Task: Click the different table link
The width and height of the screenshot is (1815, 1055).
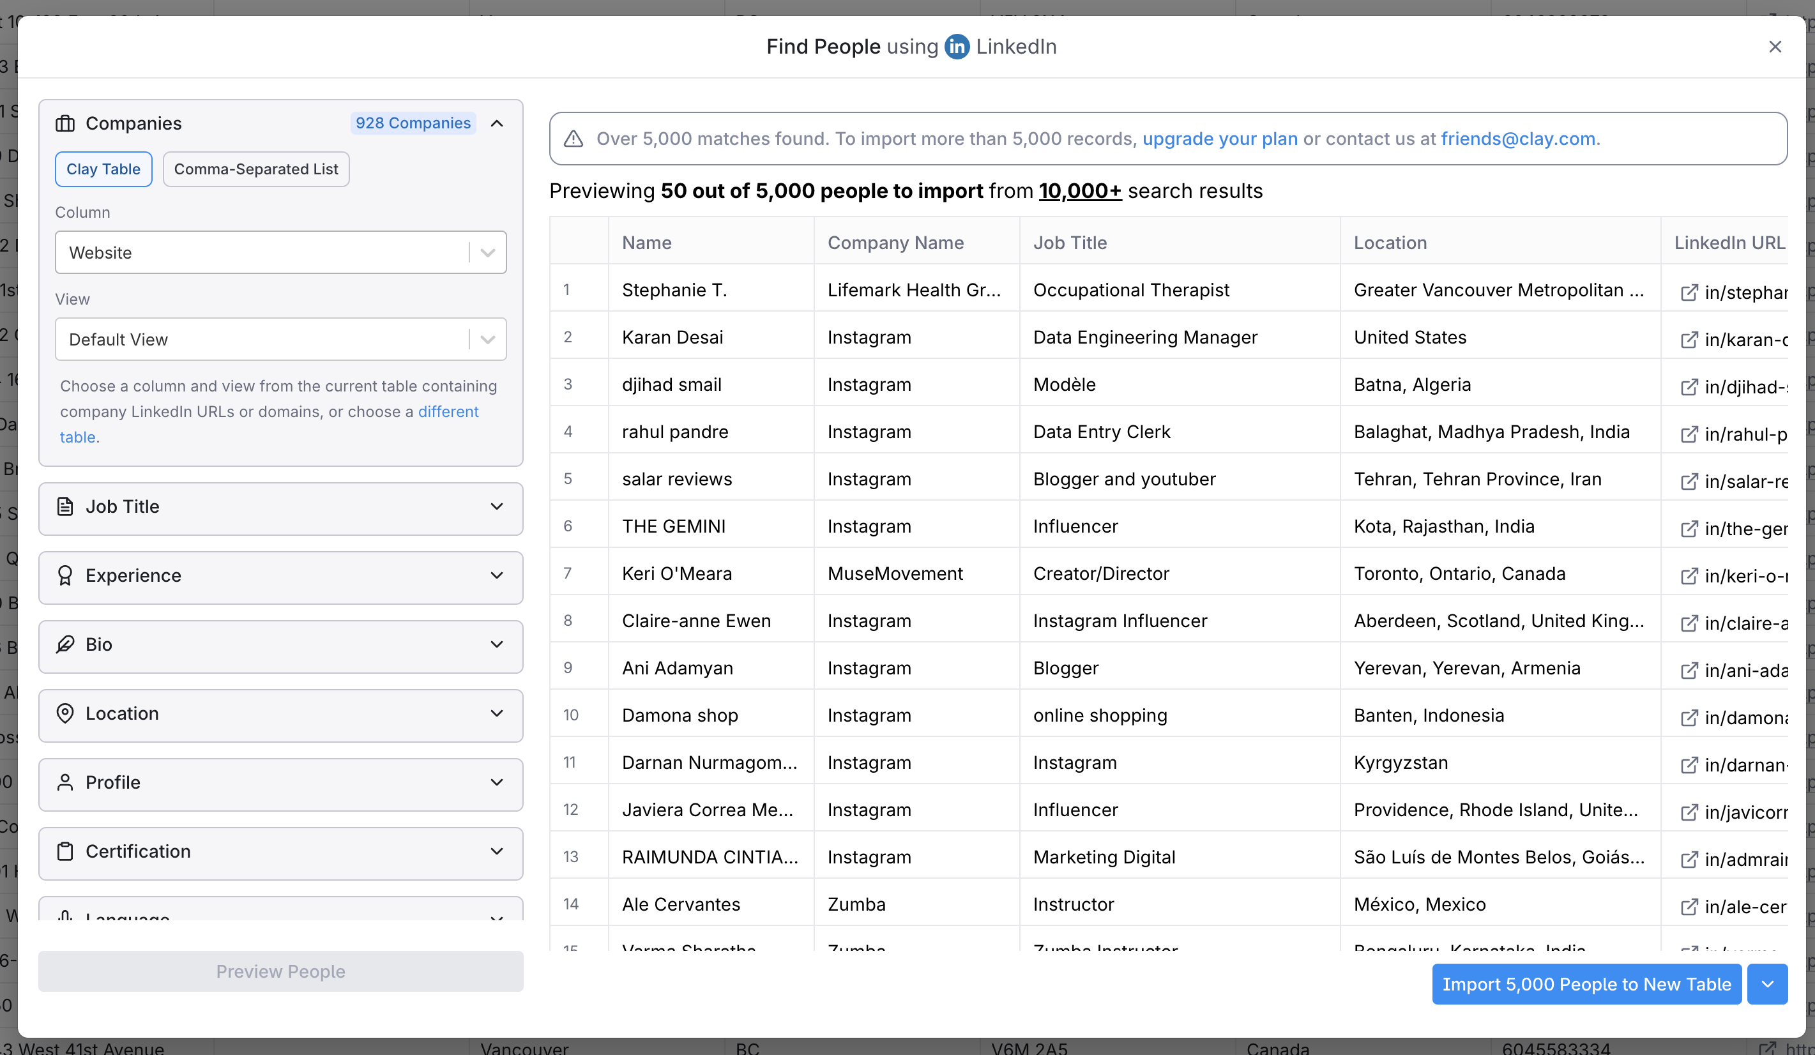Action: [x=448, y=412]
